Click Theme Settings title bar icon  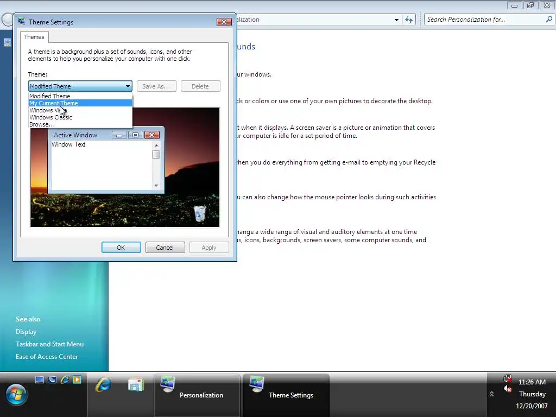(x=22, y=22)
